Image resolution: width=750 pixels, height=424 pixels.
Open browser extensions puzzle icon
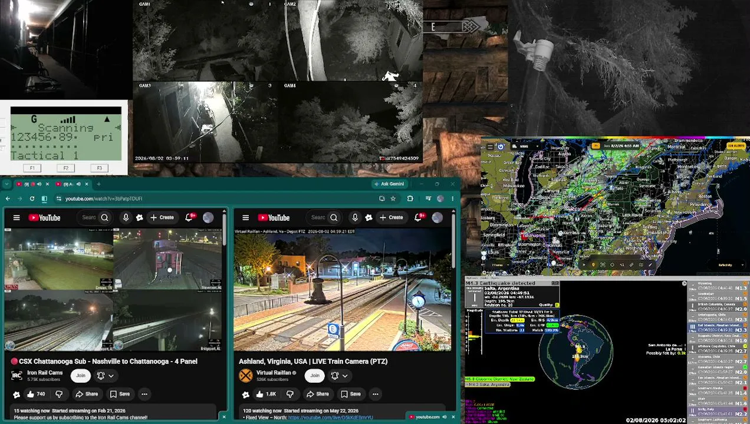click(x=410, y=198)
